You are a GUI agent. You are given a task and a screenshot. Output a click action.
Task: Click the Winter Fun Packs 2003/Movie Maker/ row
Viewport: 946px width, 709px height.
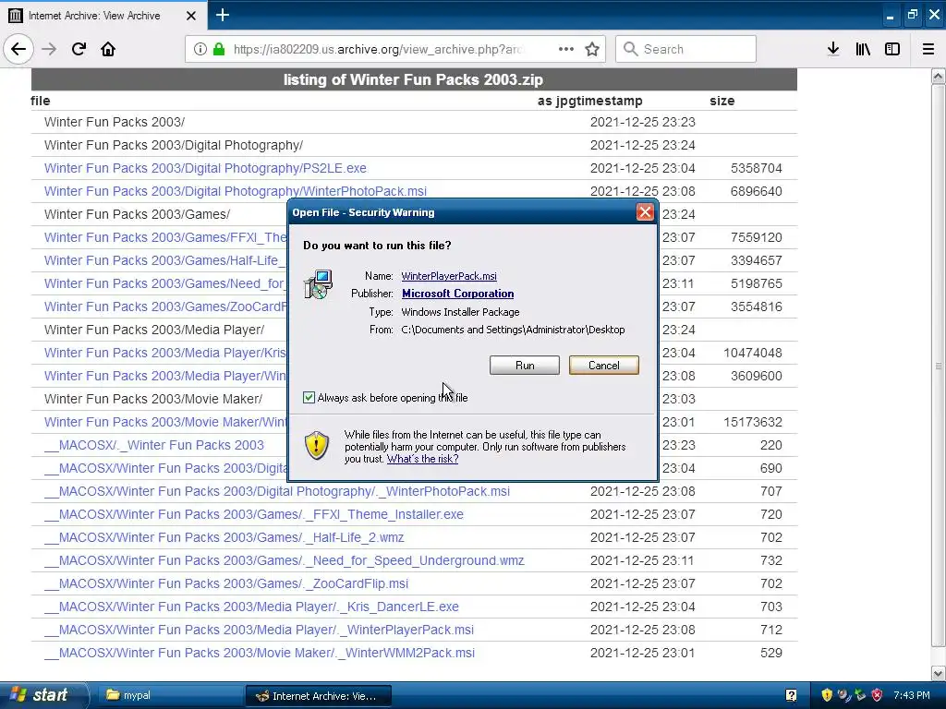pyautogui.click(x=153, y=399)
